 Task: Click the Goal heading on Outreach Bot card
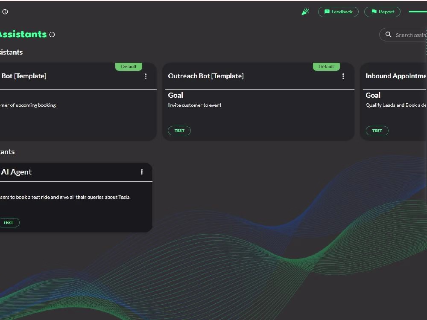175,95
